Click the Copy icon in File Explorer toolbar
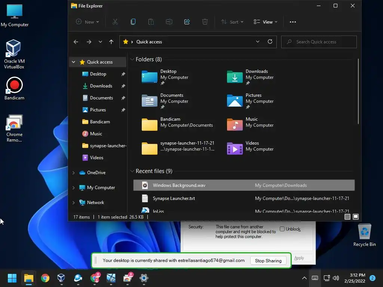This screenshot has height=287, width=383. tap(133, 22)
